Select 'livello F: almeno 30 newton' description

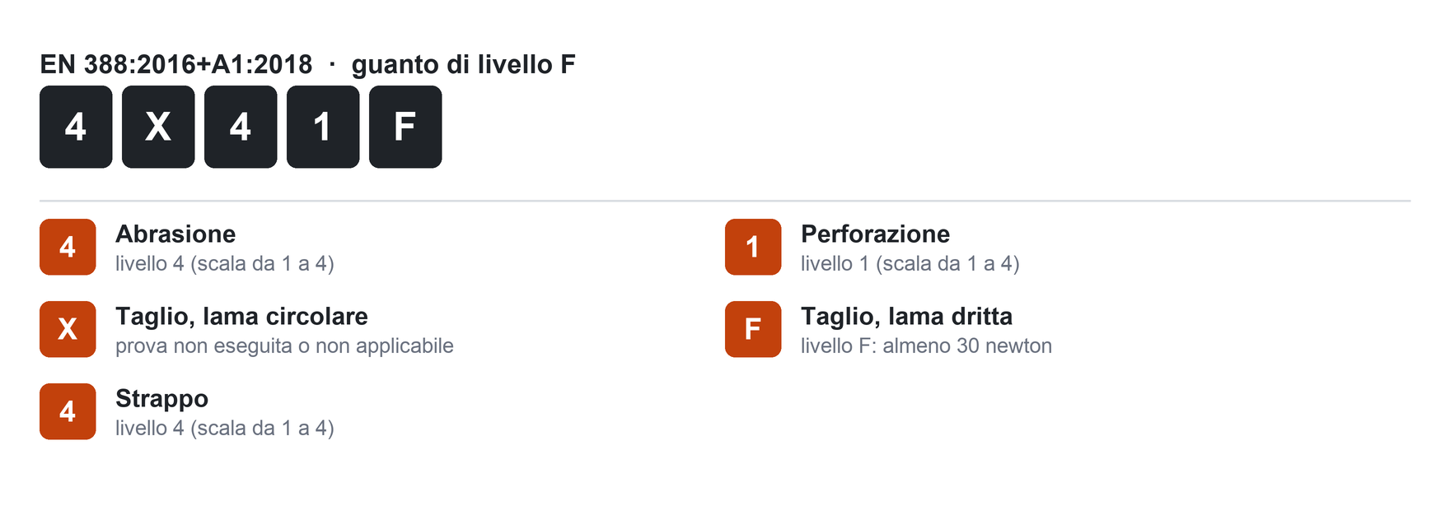(x=926, y=345)
